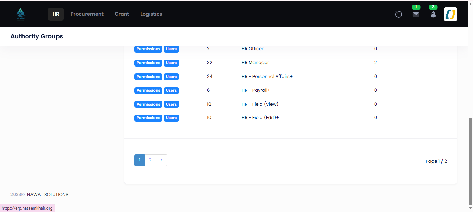Click the vertical page scrollbar

point(470,161)
